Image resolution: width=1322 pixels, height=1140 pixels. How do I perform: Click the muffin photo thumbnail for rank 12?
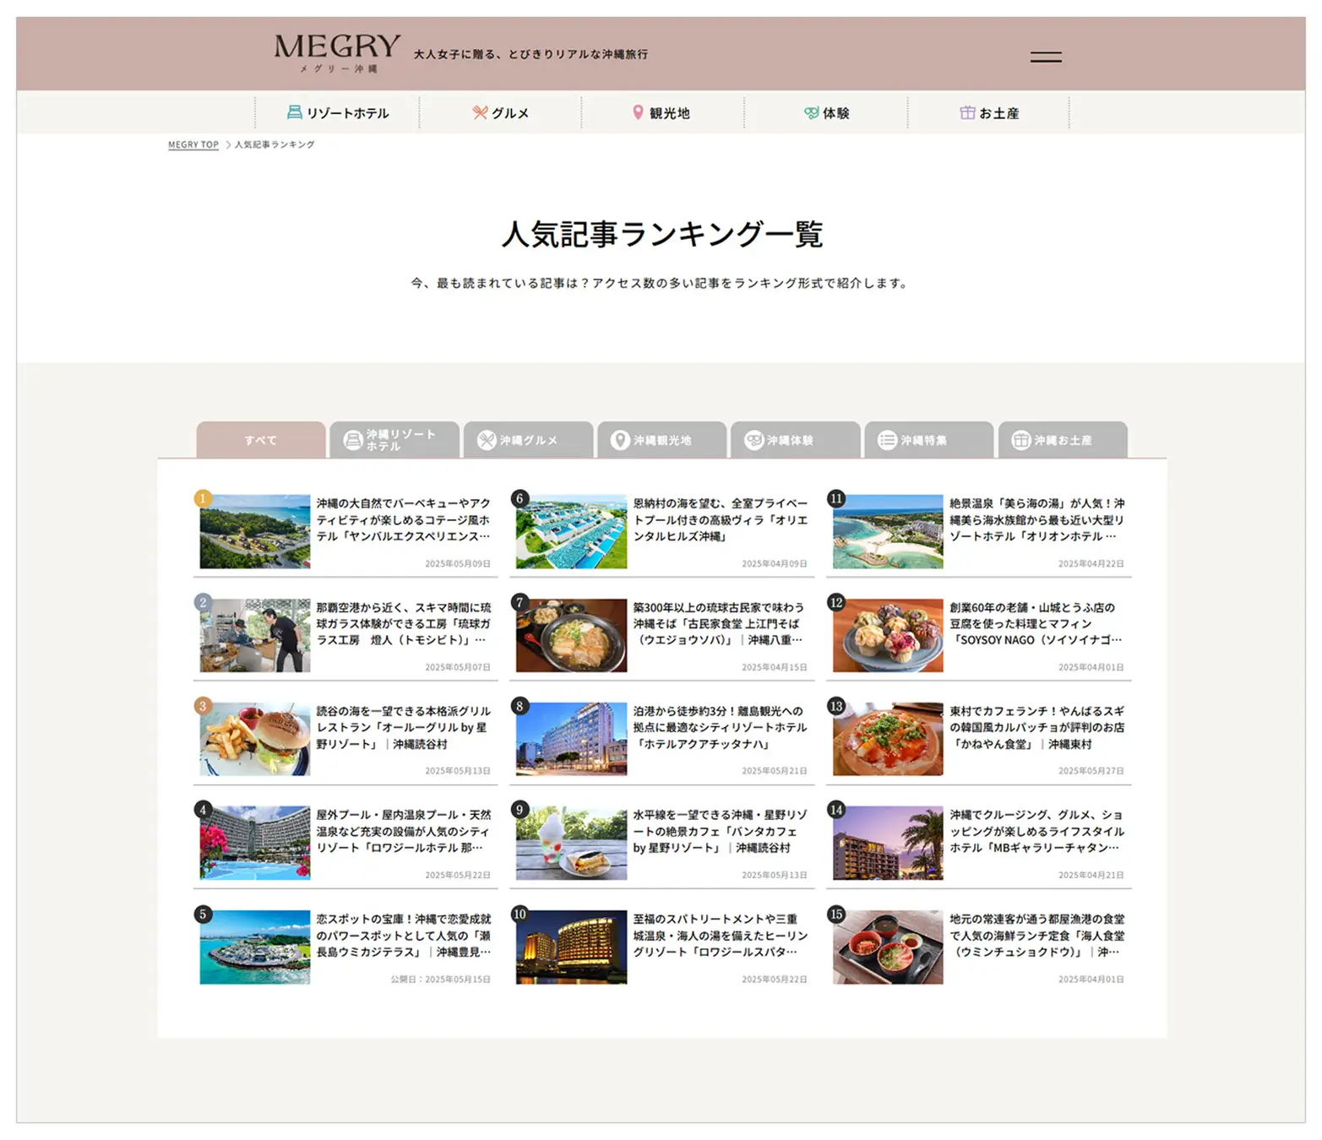[887, 635]
